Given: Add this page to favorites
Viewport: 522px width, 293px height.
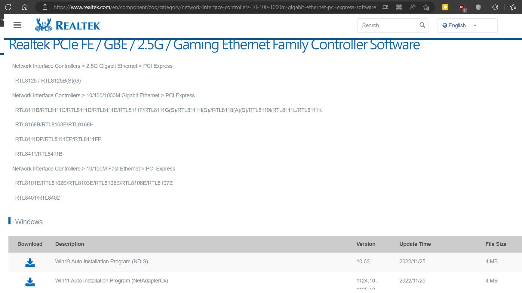Looking at the screenshot, I should [x=426, y=7].
